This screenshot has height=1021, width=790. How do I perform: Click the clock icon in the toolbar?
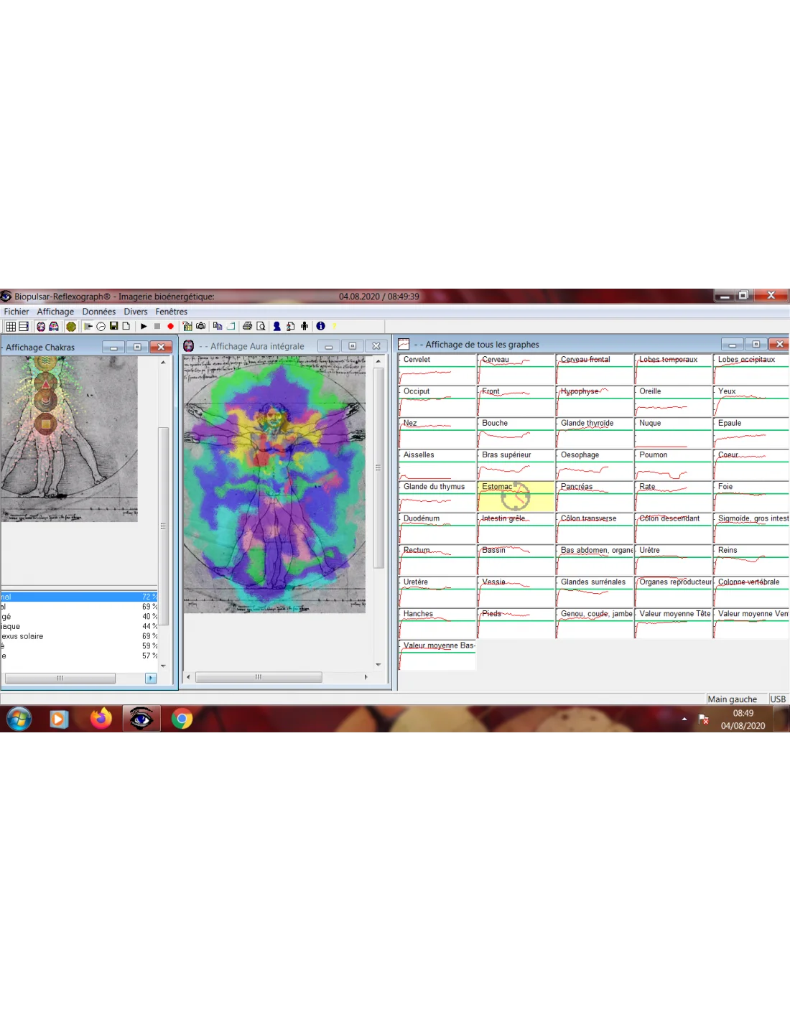coord(101,326)
